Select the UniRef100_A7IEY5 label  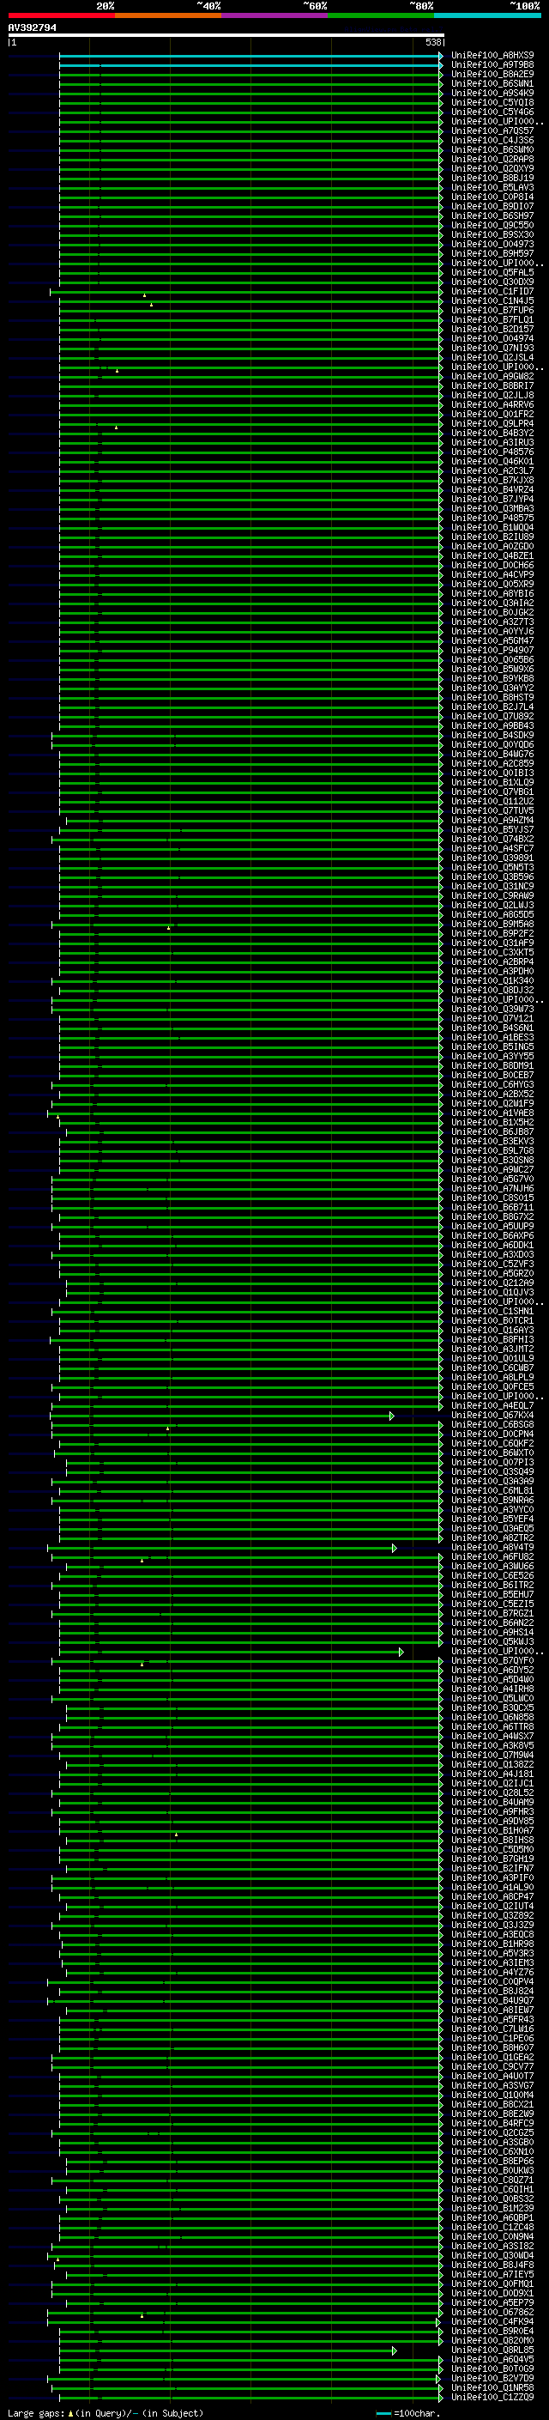tap(492, 2274)
